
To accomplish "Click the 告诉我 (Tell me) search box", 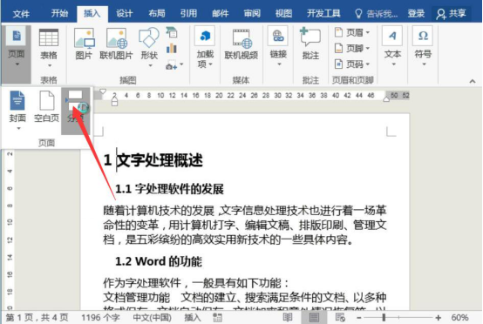I will (377, 14).
